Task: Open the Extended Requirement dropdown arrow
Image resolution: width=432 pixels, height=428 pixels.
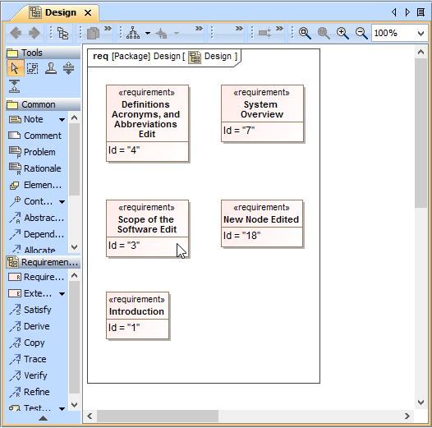Action: pos(62,294)
